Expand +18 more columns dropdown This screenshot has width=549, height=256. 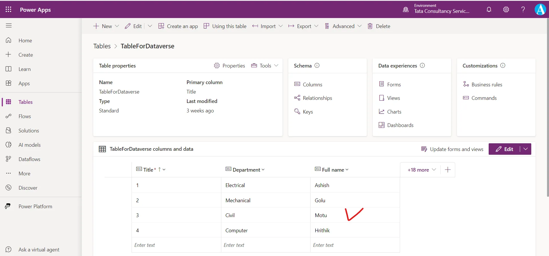click(x=422, y=170)
